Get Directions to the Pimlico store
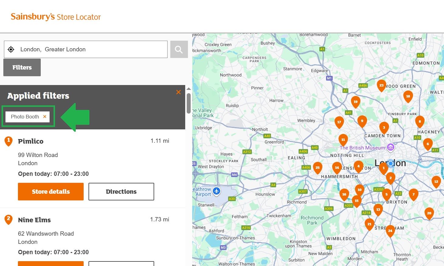The width and height of the screenshot is (444, 266). pyautogui.click(x=121, y=192)
